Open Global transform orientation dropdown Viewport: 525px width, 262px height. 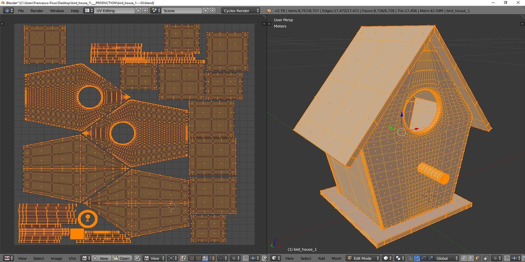coord(447,258)
